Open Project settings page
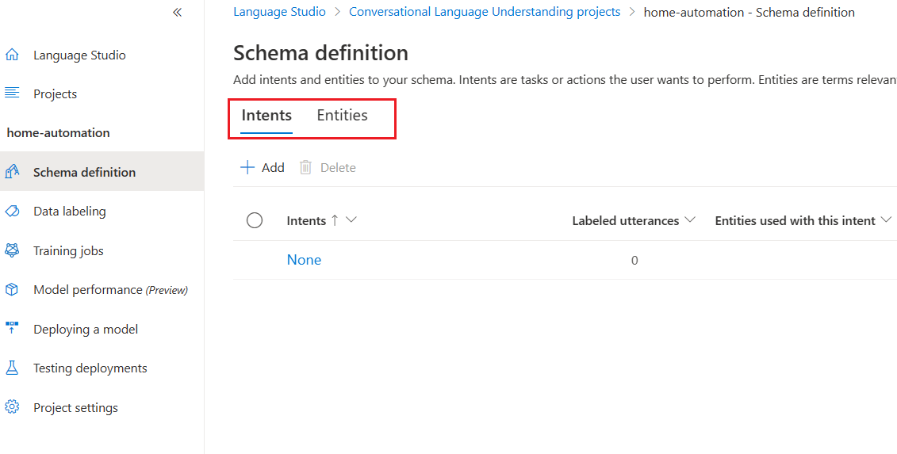Screen dimensions: 897x454 pos(75,408)
